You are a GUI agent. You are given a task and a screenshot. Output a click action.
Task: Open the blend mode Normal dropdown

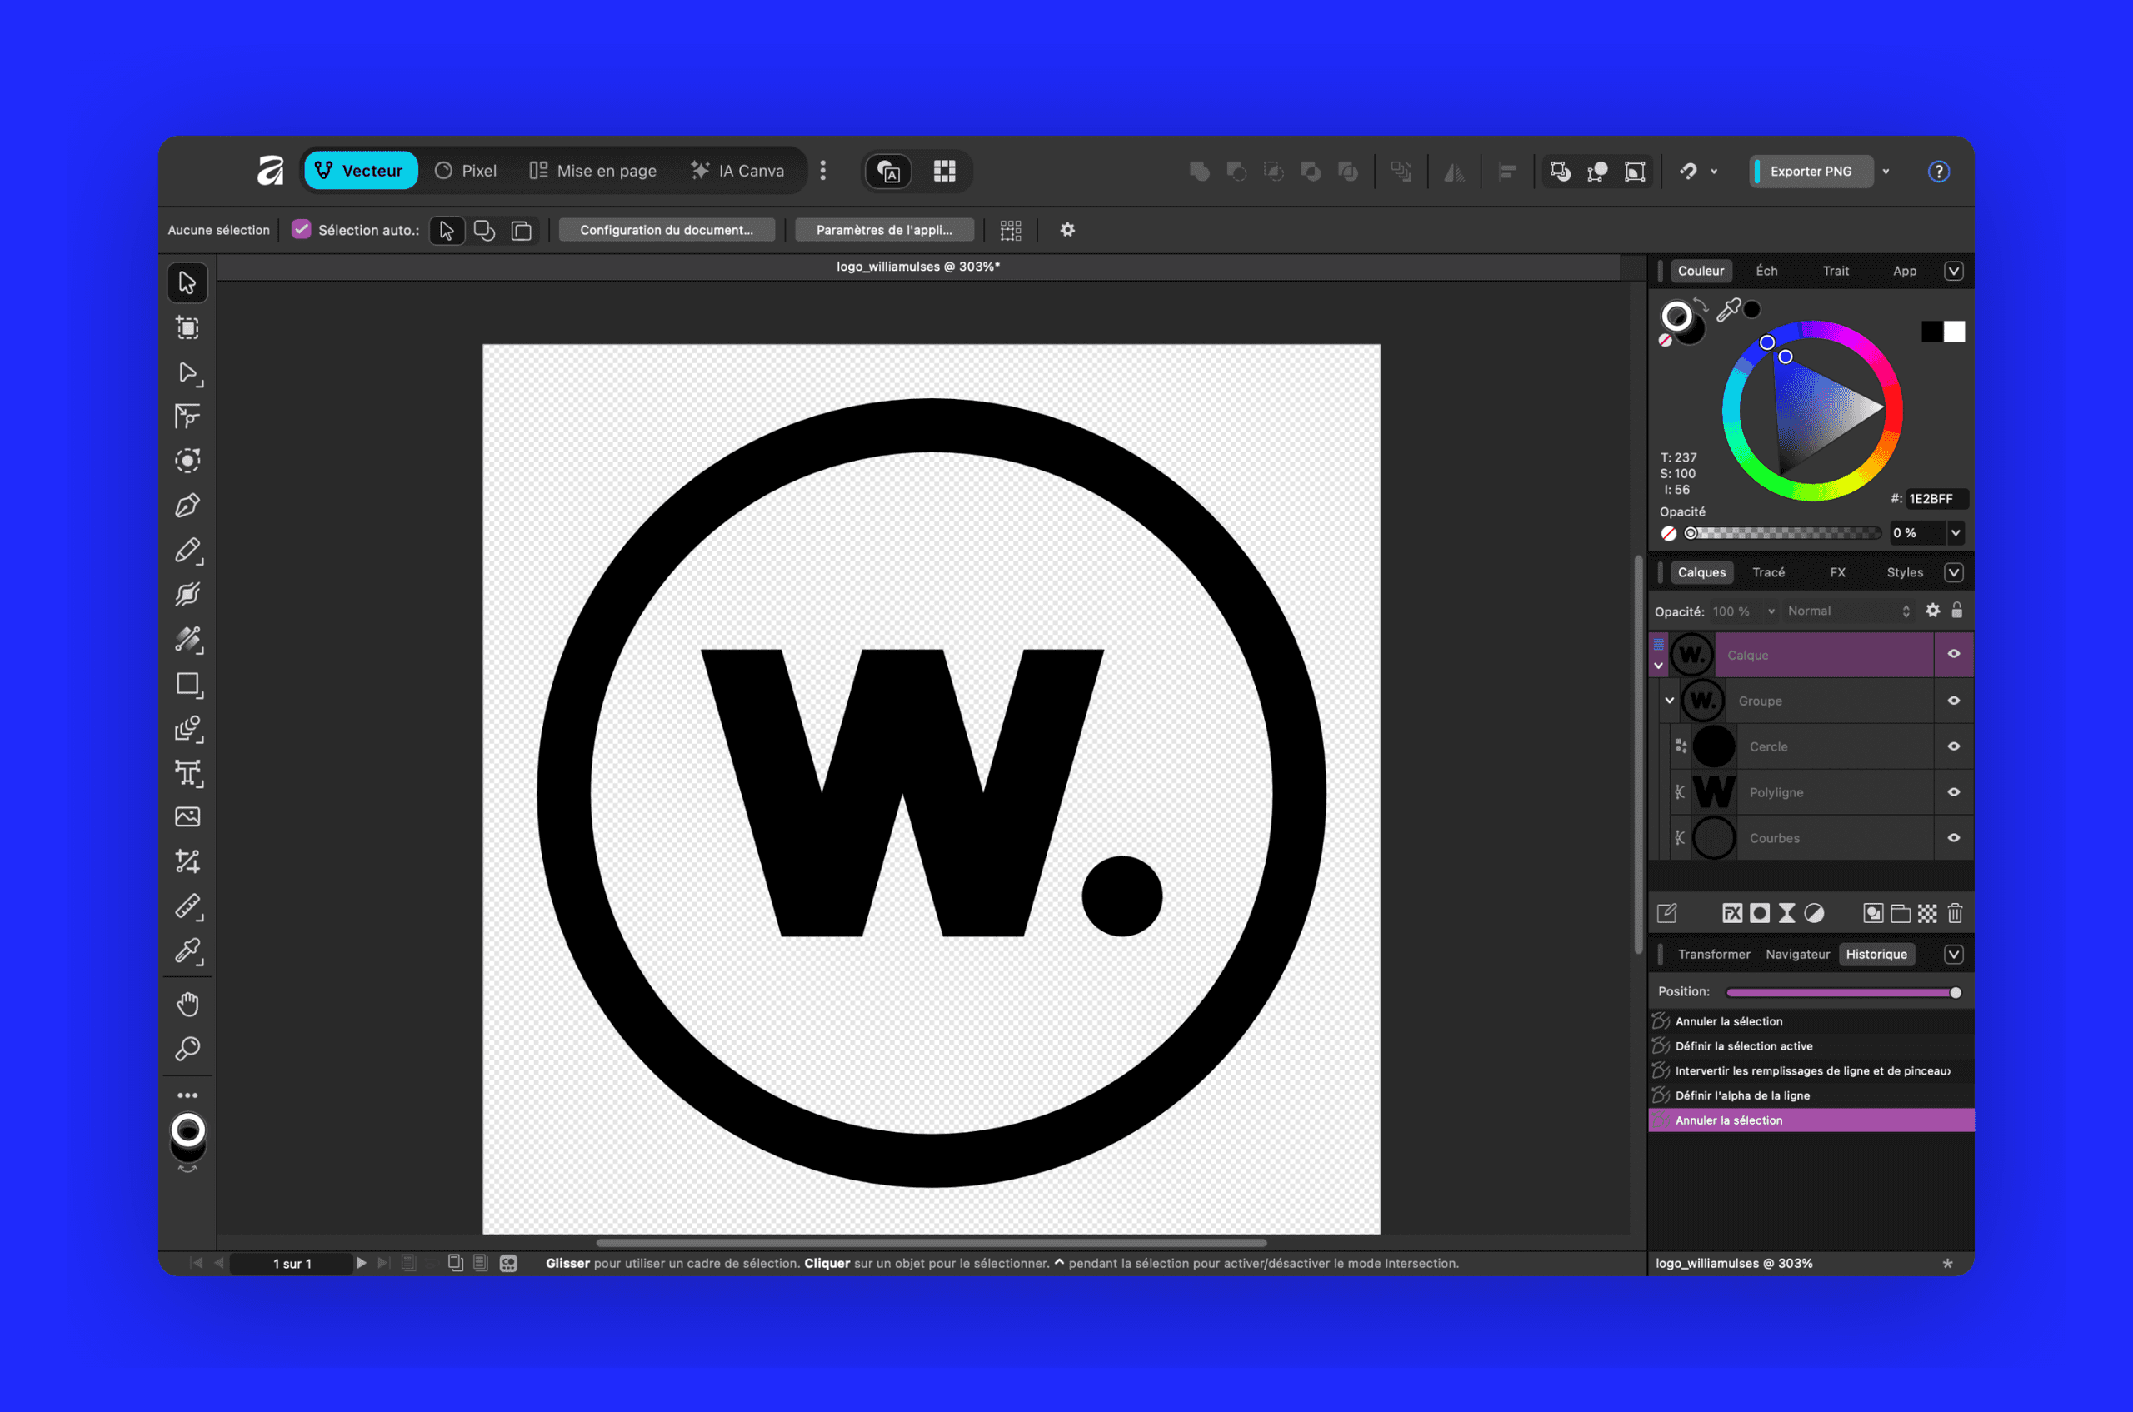pos(1847,611)
